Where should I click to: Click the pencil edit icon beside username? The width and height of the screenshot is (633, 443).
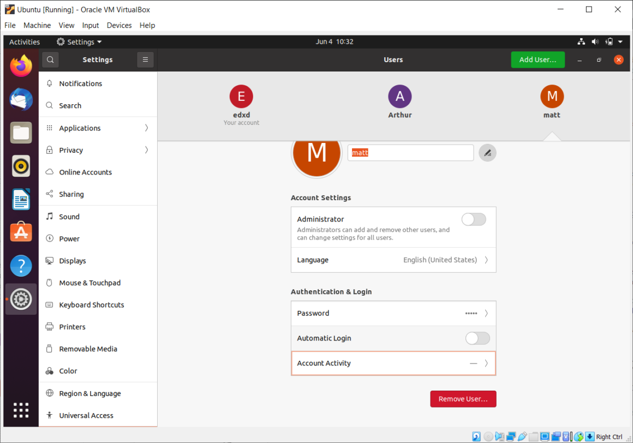487,153
